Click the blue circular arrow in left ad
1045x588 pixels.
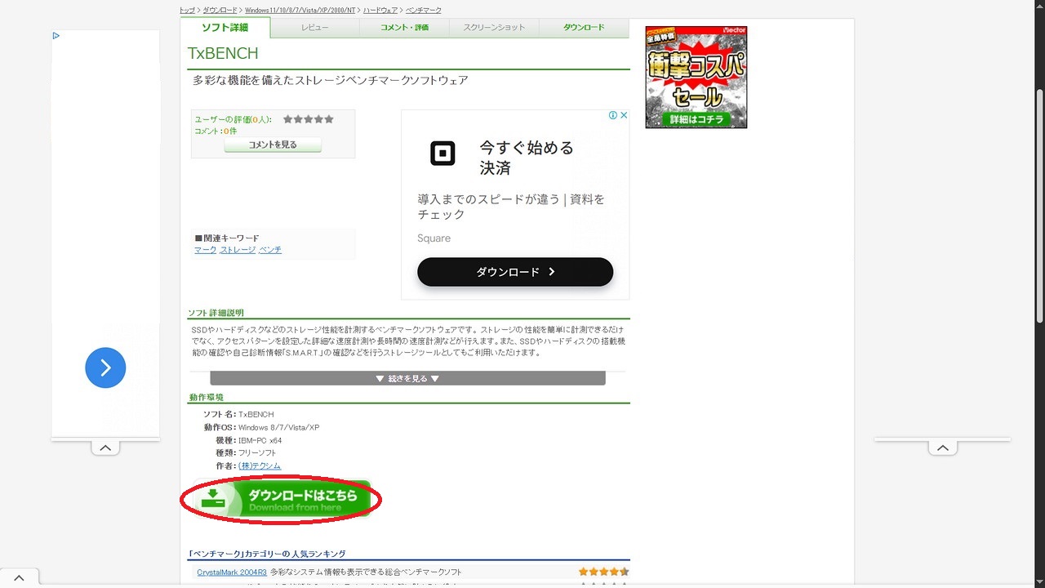[105, 367]
